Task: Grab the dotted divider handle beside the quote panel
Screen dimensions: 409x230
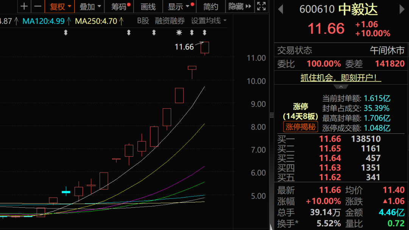Action: coord(272,115)
